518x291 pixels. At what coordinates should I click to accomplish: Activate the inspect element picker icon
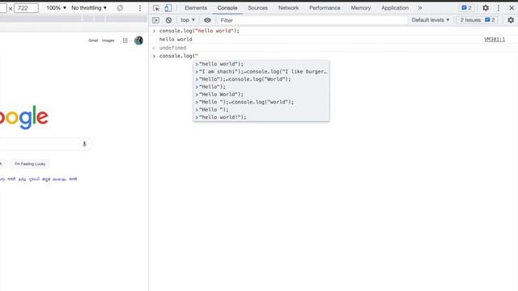[x=156, y=8]
